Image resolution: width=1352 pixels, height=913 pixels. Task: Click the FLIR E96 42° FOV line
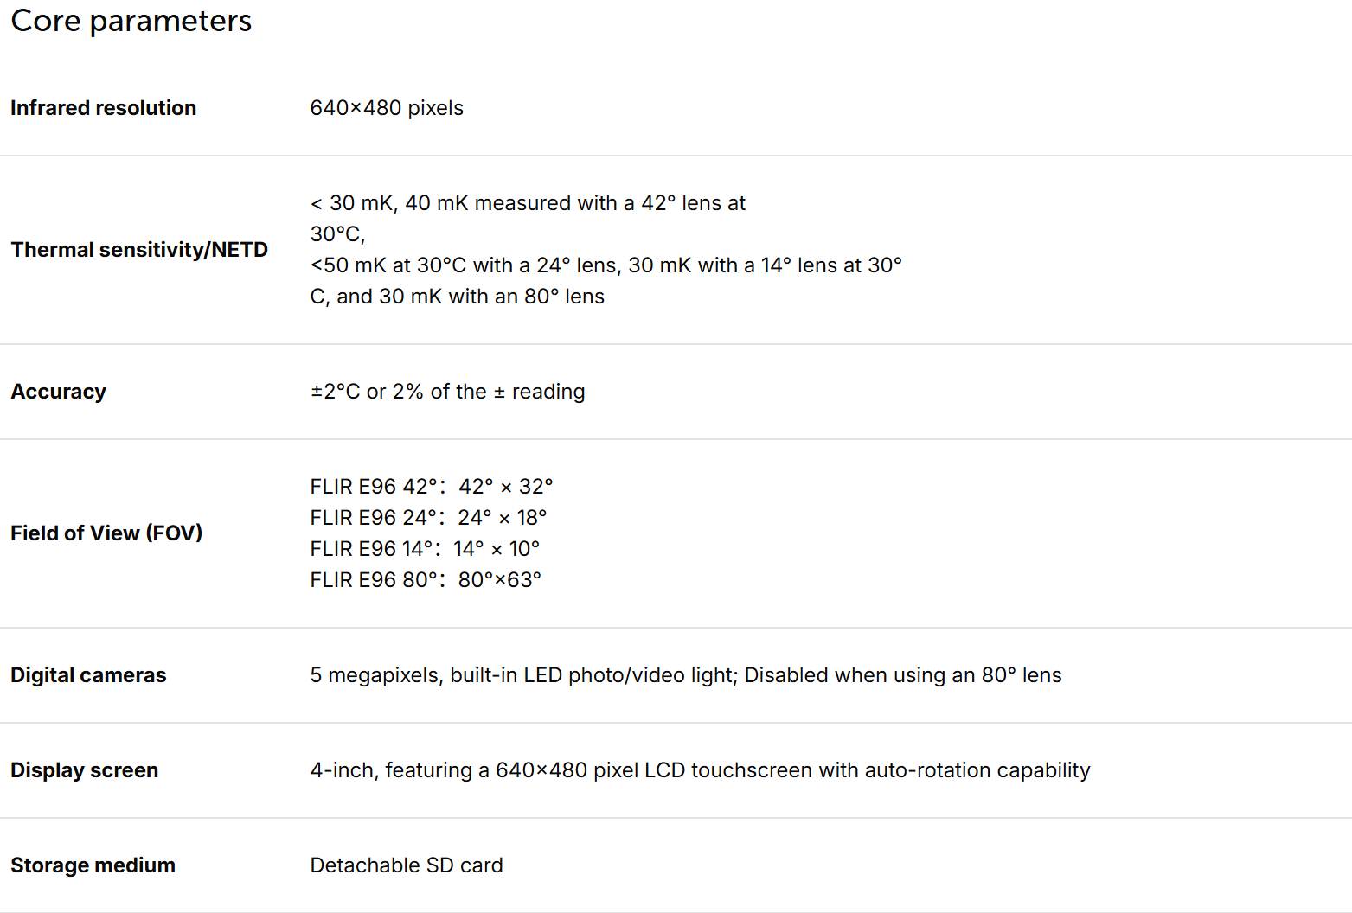[x=432, y=487]
